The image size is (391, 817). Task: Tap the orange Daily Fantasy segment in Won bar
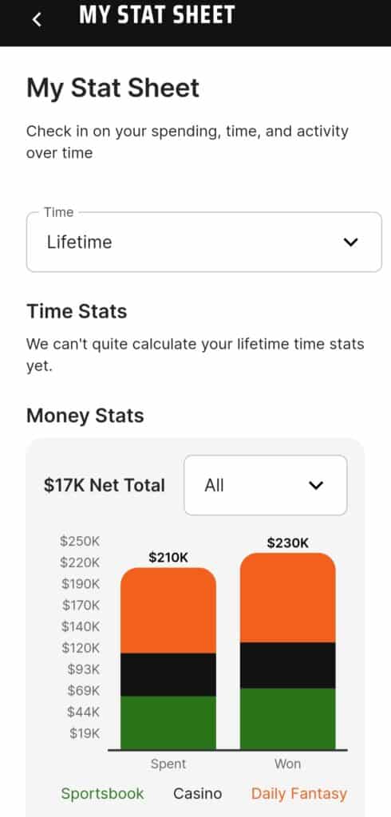click(288, 598)
